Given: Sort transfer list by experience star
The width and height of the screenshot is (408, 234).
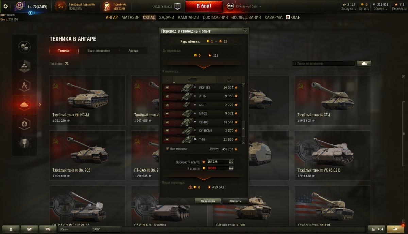Looking at the screenshot, I should 229,80.
